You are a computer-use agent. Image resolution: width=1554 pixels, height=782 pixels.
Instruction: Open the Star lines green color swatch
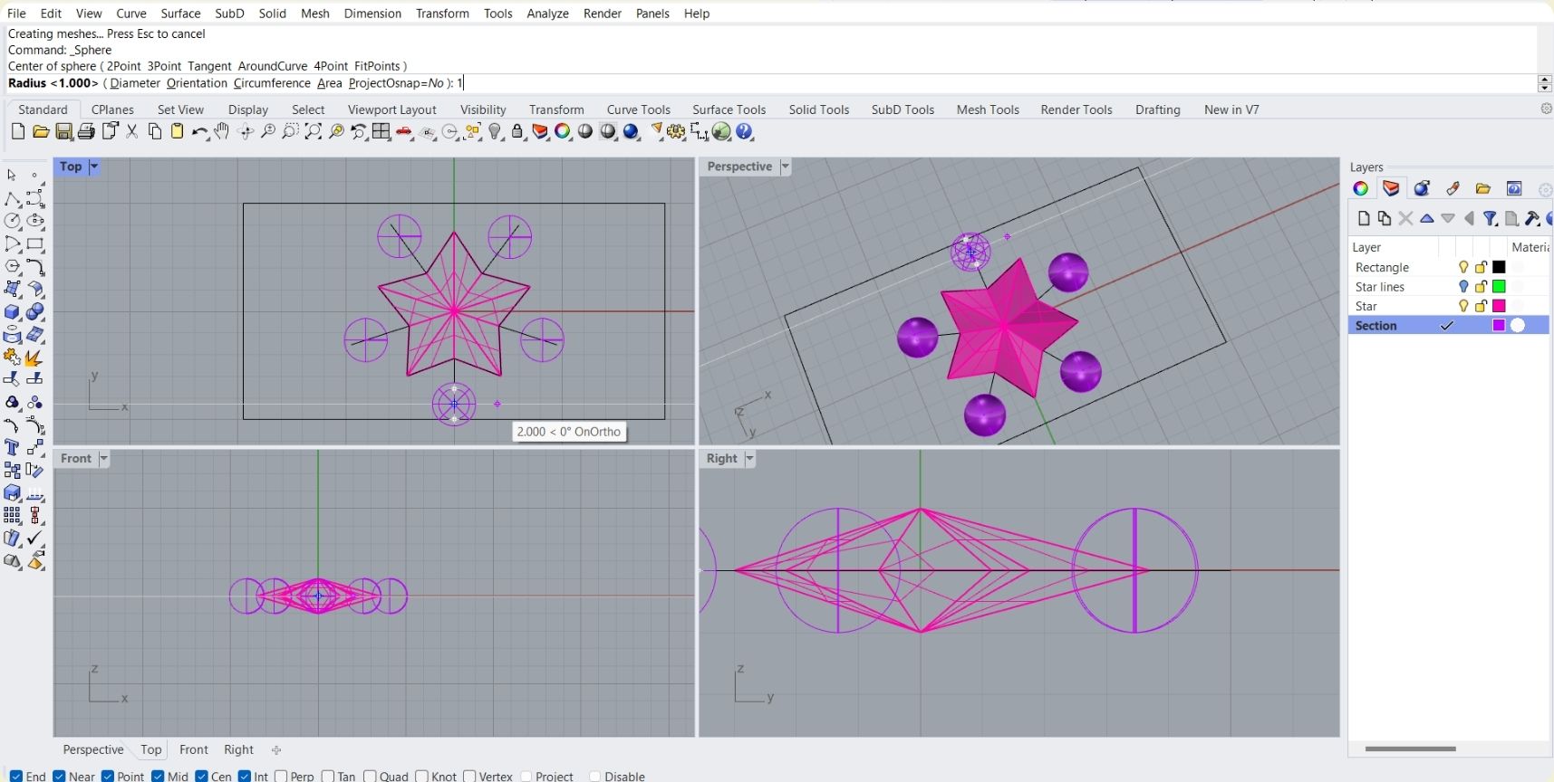(x=1499, y=286)
